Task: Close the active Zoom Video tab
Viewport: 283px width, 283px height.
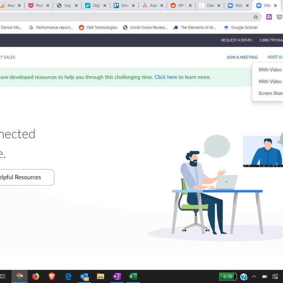Action: (x=276, y=6)
